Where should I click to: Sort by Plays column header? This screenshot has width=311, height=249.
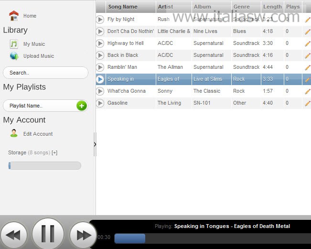(293, 7)
